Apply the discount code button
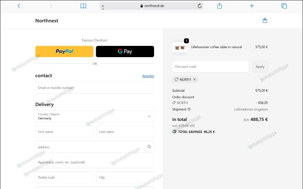 pos(260,66)
